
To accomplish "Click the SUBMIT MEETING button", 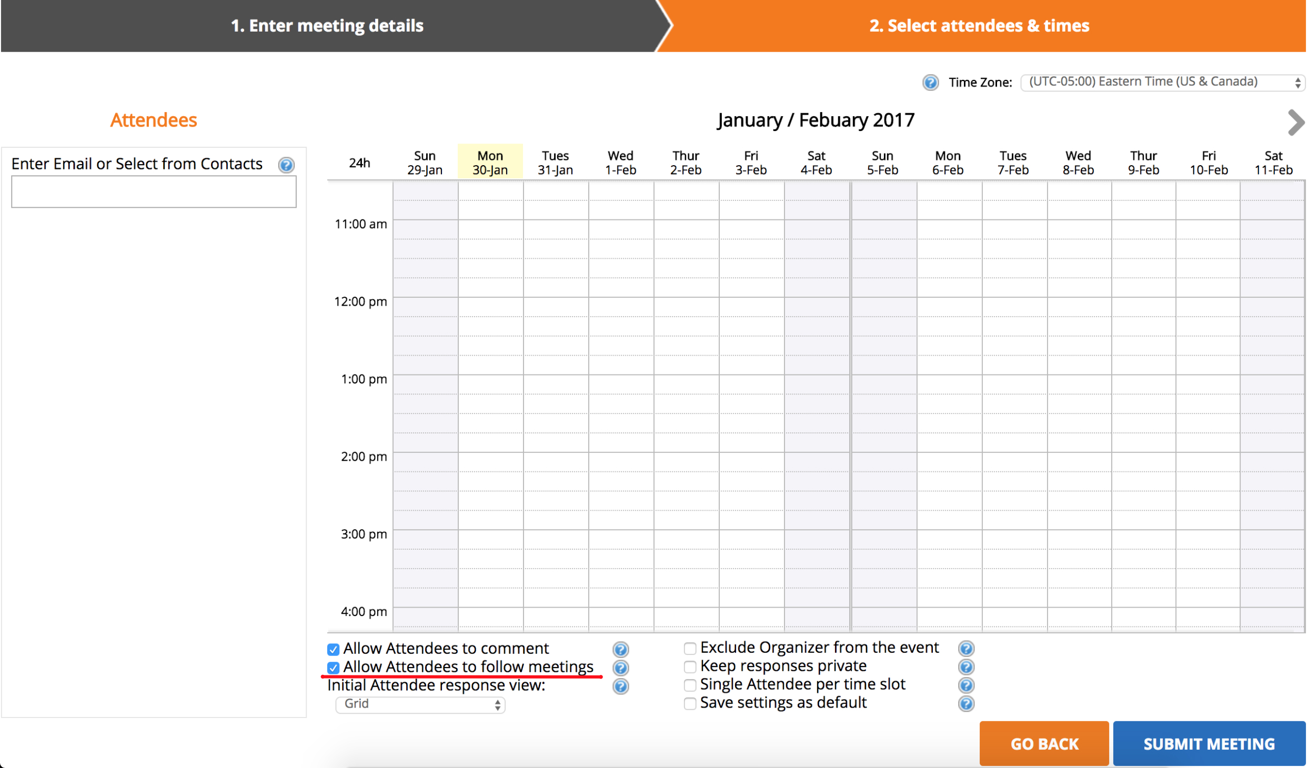I will [x=1210, y=743].
